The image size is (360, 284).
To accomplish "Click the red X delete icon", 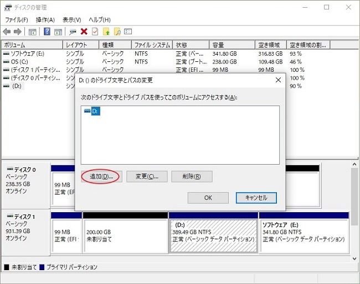I will pyautogui.click(x=84, y=31).
